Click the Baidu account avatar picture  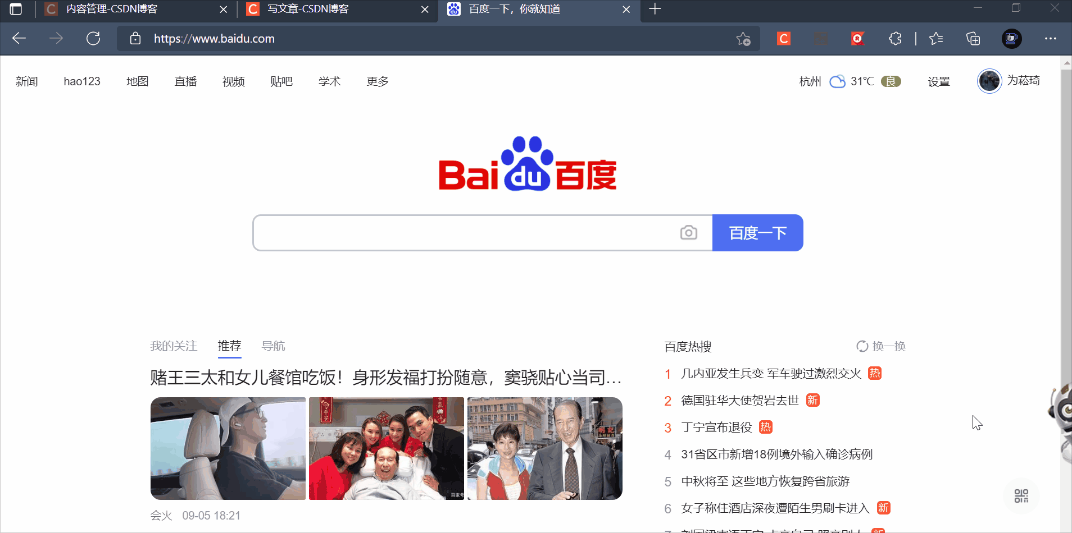point(989,81)
